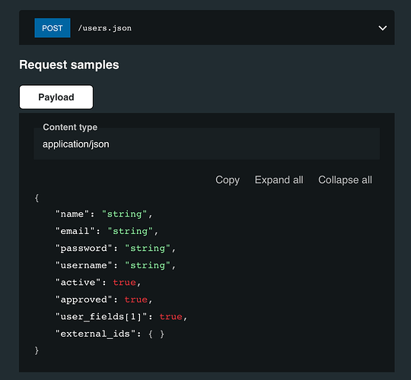Click Collapse all for JSON sample
Screen dimensions: 411x380
click(x=345, y=180)
